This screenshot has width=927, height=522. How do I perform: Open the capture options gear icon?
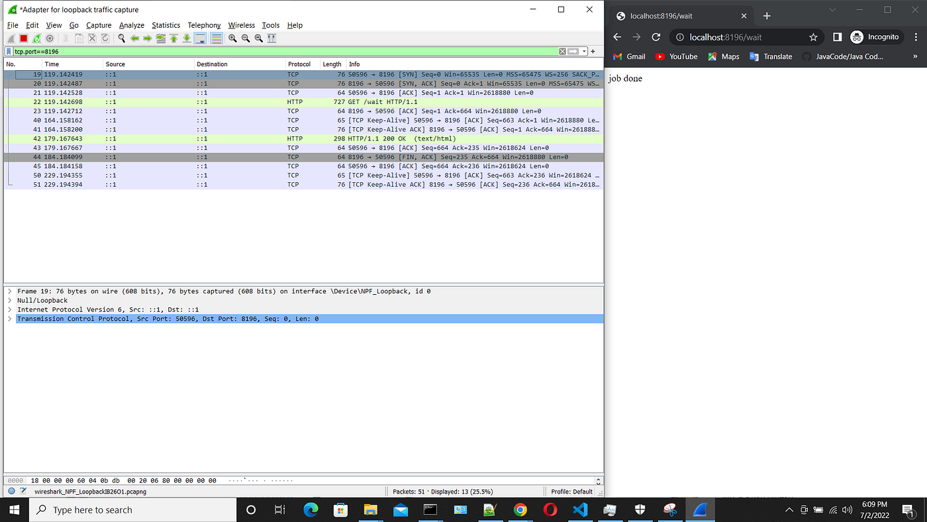[50, 38]
